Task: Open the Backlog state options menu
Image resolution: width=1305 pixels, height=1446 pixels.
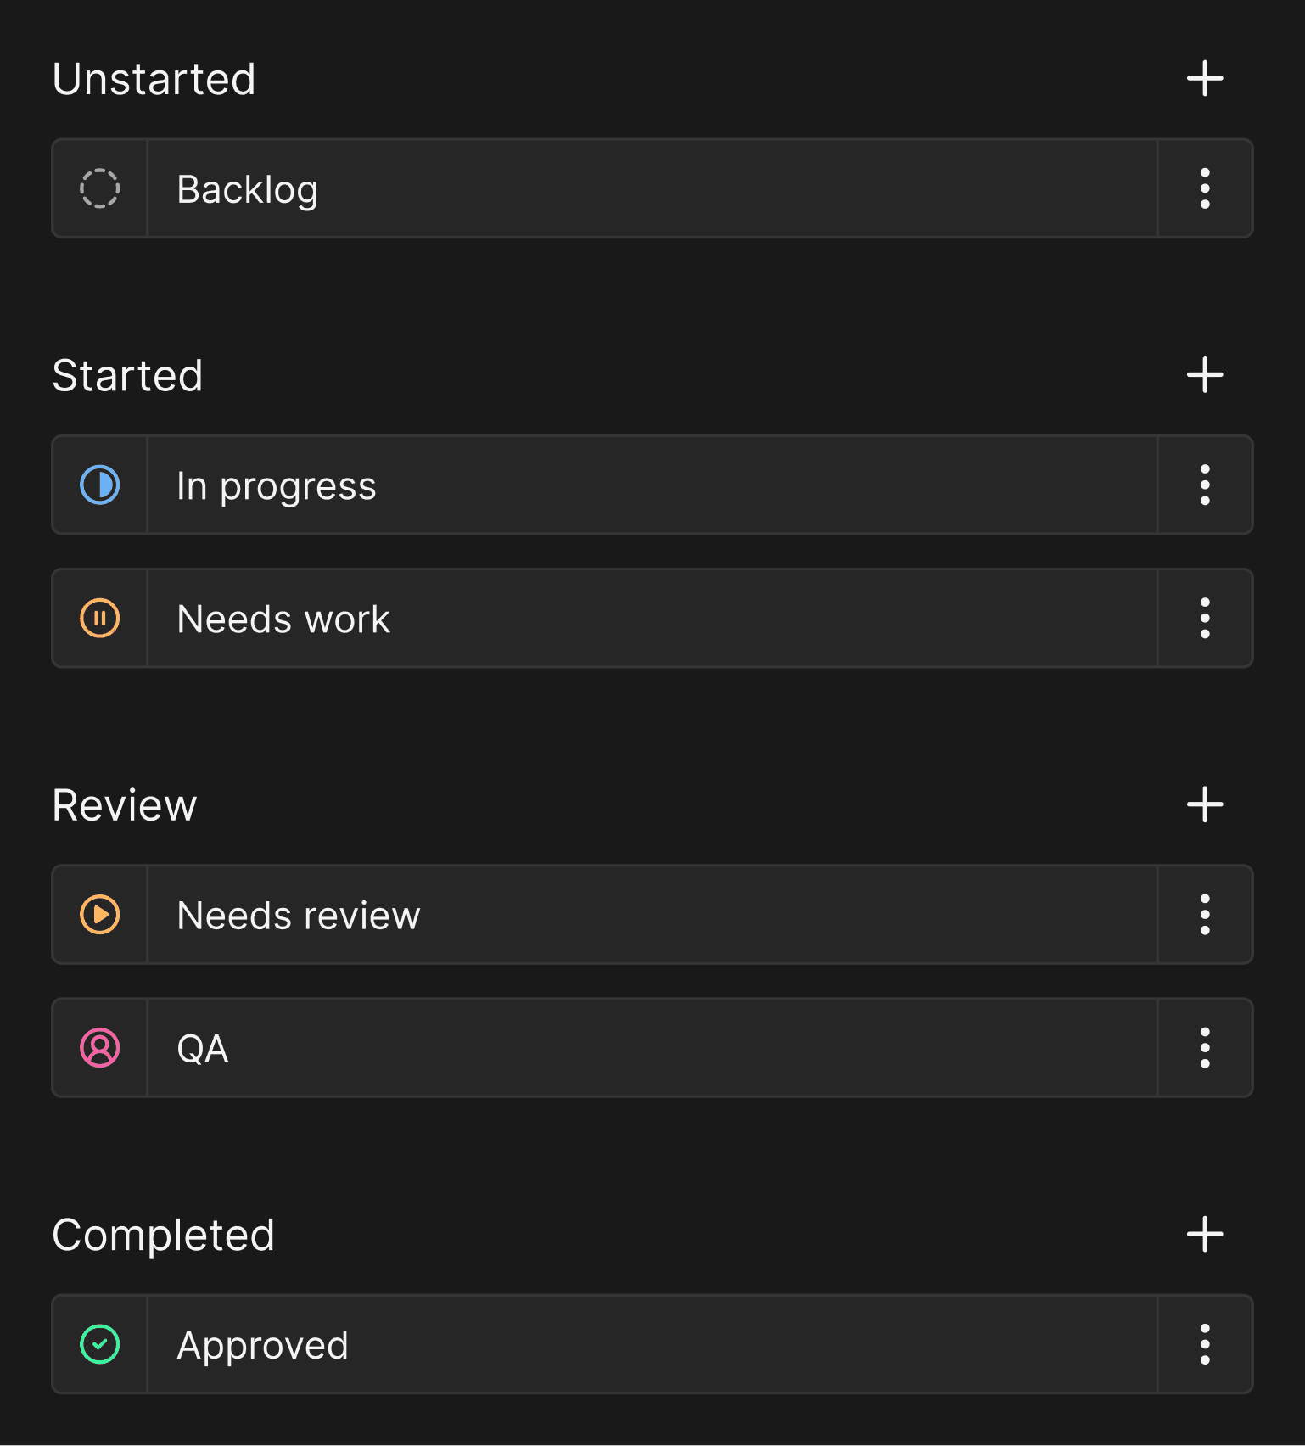Action: 1205,188
